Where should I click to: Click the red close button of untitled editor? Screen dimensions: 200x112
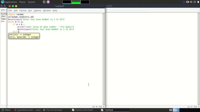tap(10, 6)
